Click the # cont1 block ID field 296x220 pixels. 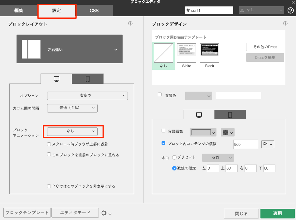click(209, 10)
